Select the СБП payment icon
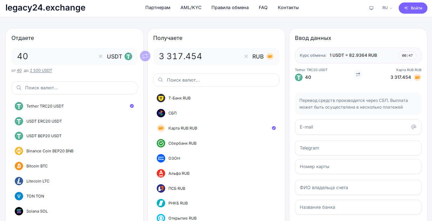This screenshot has height=221, width=432. (x=161, y=113)
